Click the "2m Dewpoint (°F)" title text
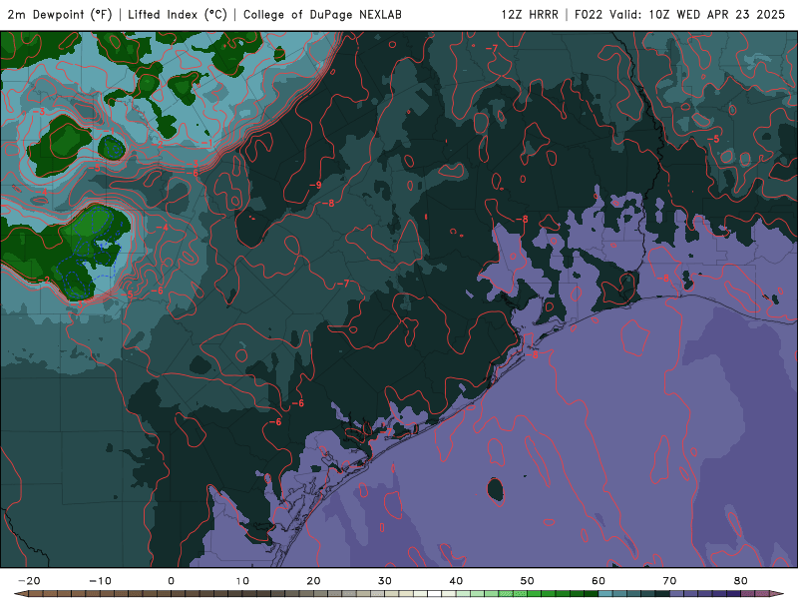 point(60,15)
